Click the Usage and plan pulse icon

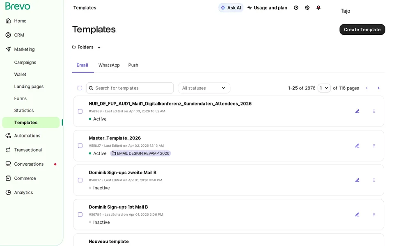[x=250, y=8]
